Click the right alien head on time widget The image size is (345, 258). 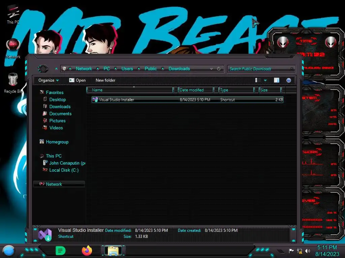pos(331,42)
